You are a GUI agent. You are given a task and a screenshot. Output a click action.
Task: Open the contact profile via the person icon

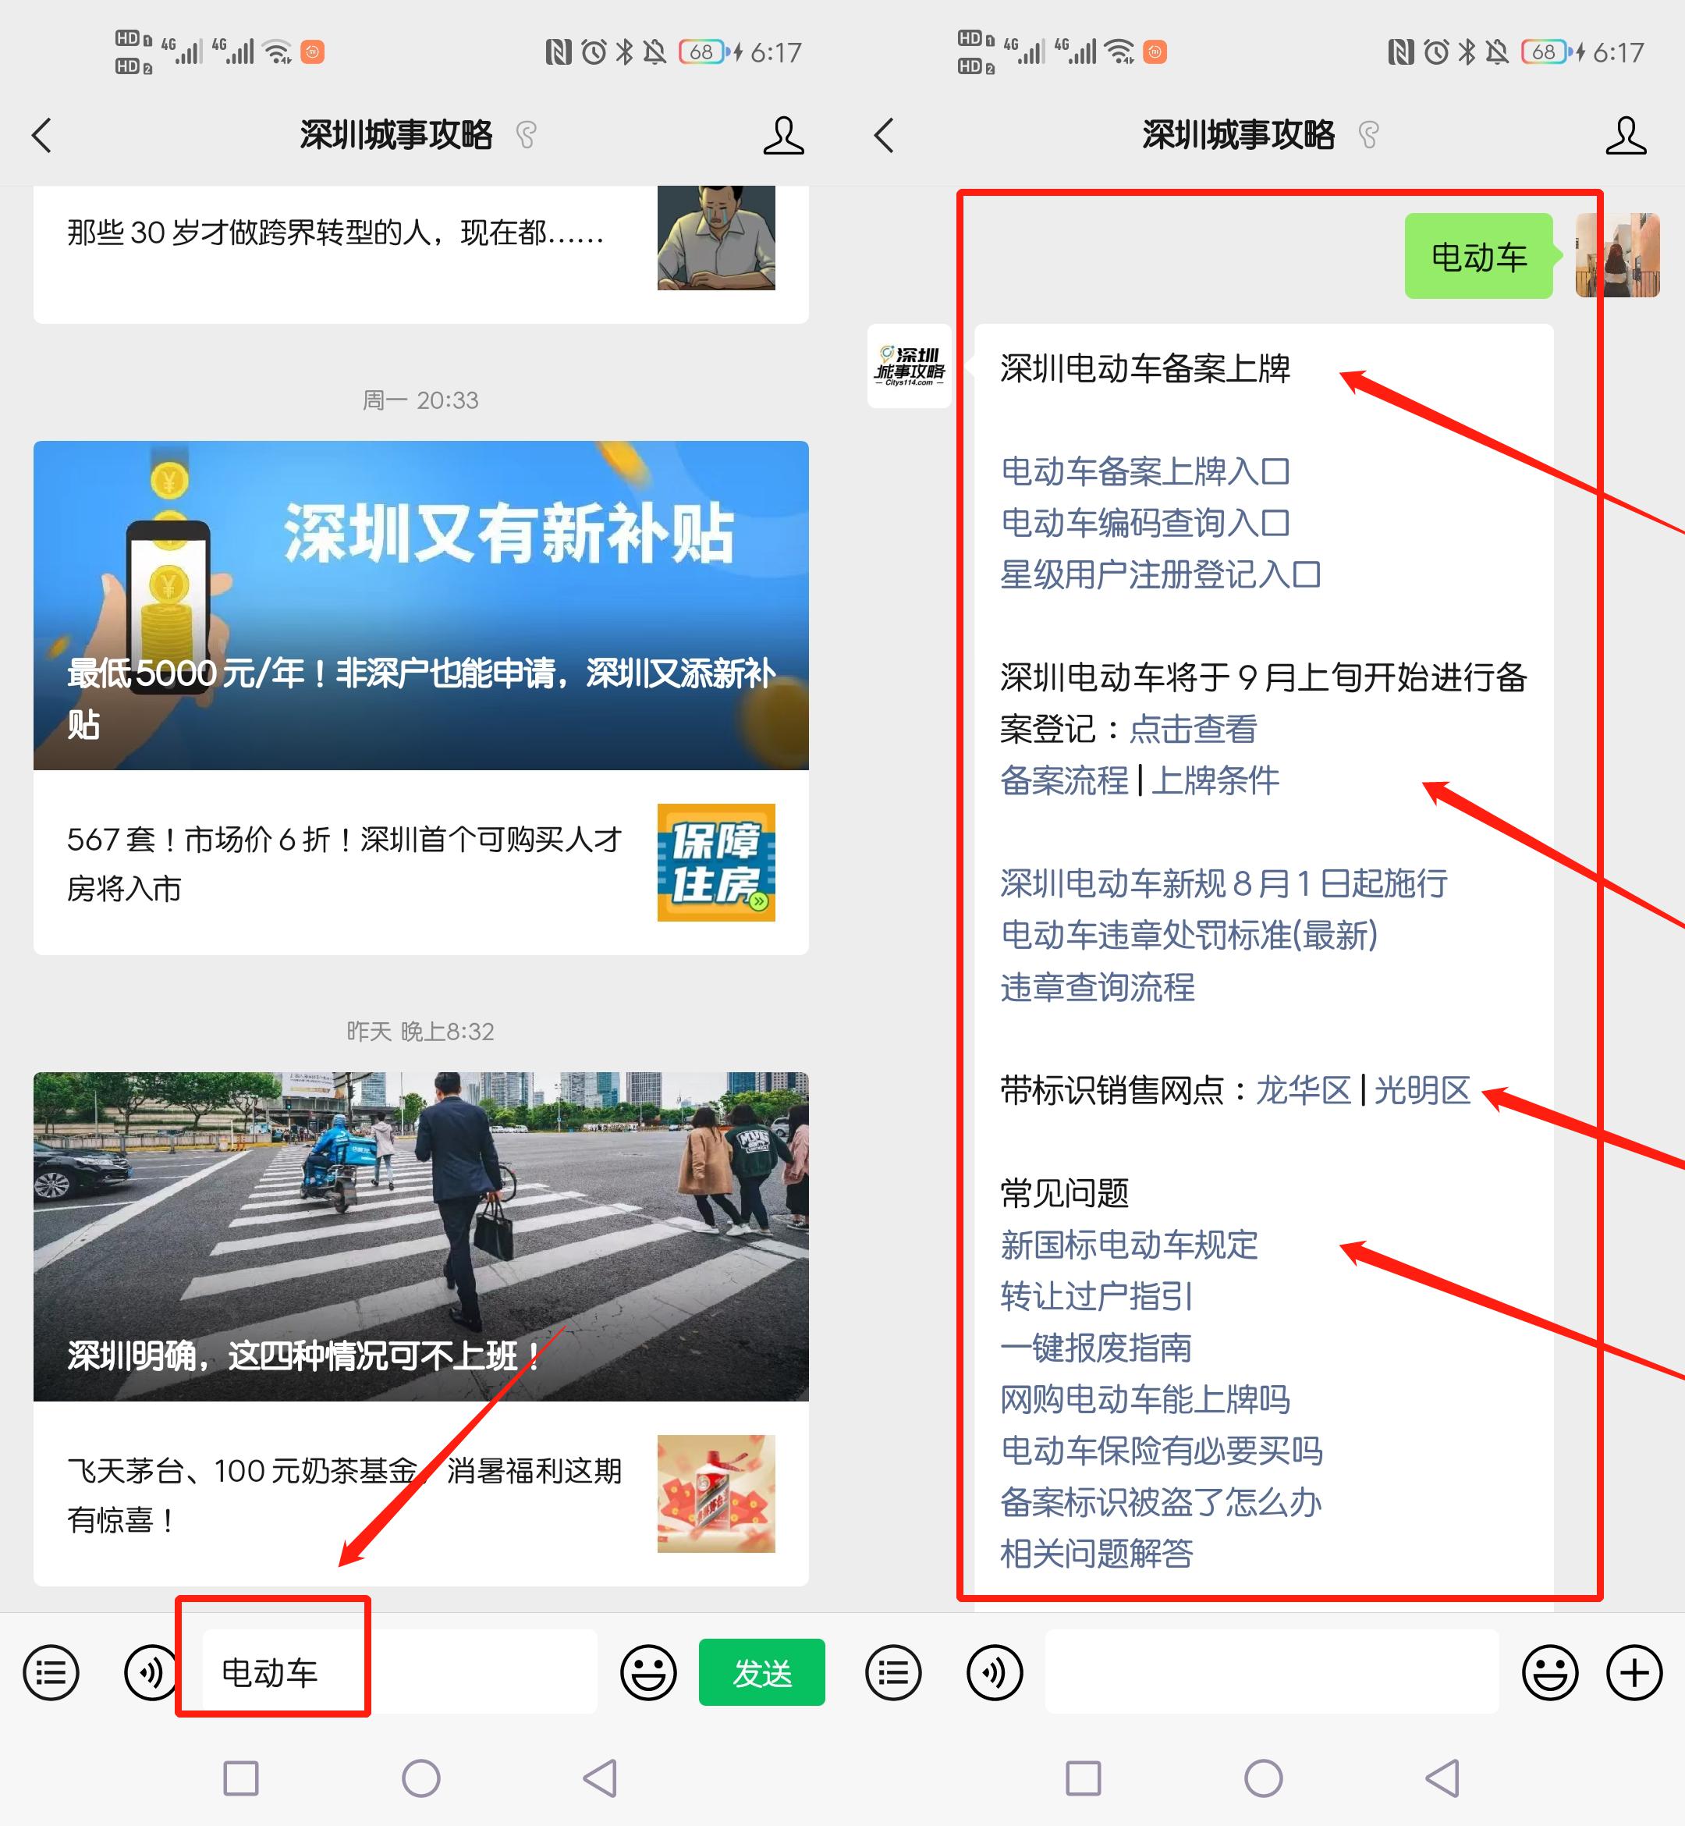784,134
